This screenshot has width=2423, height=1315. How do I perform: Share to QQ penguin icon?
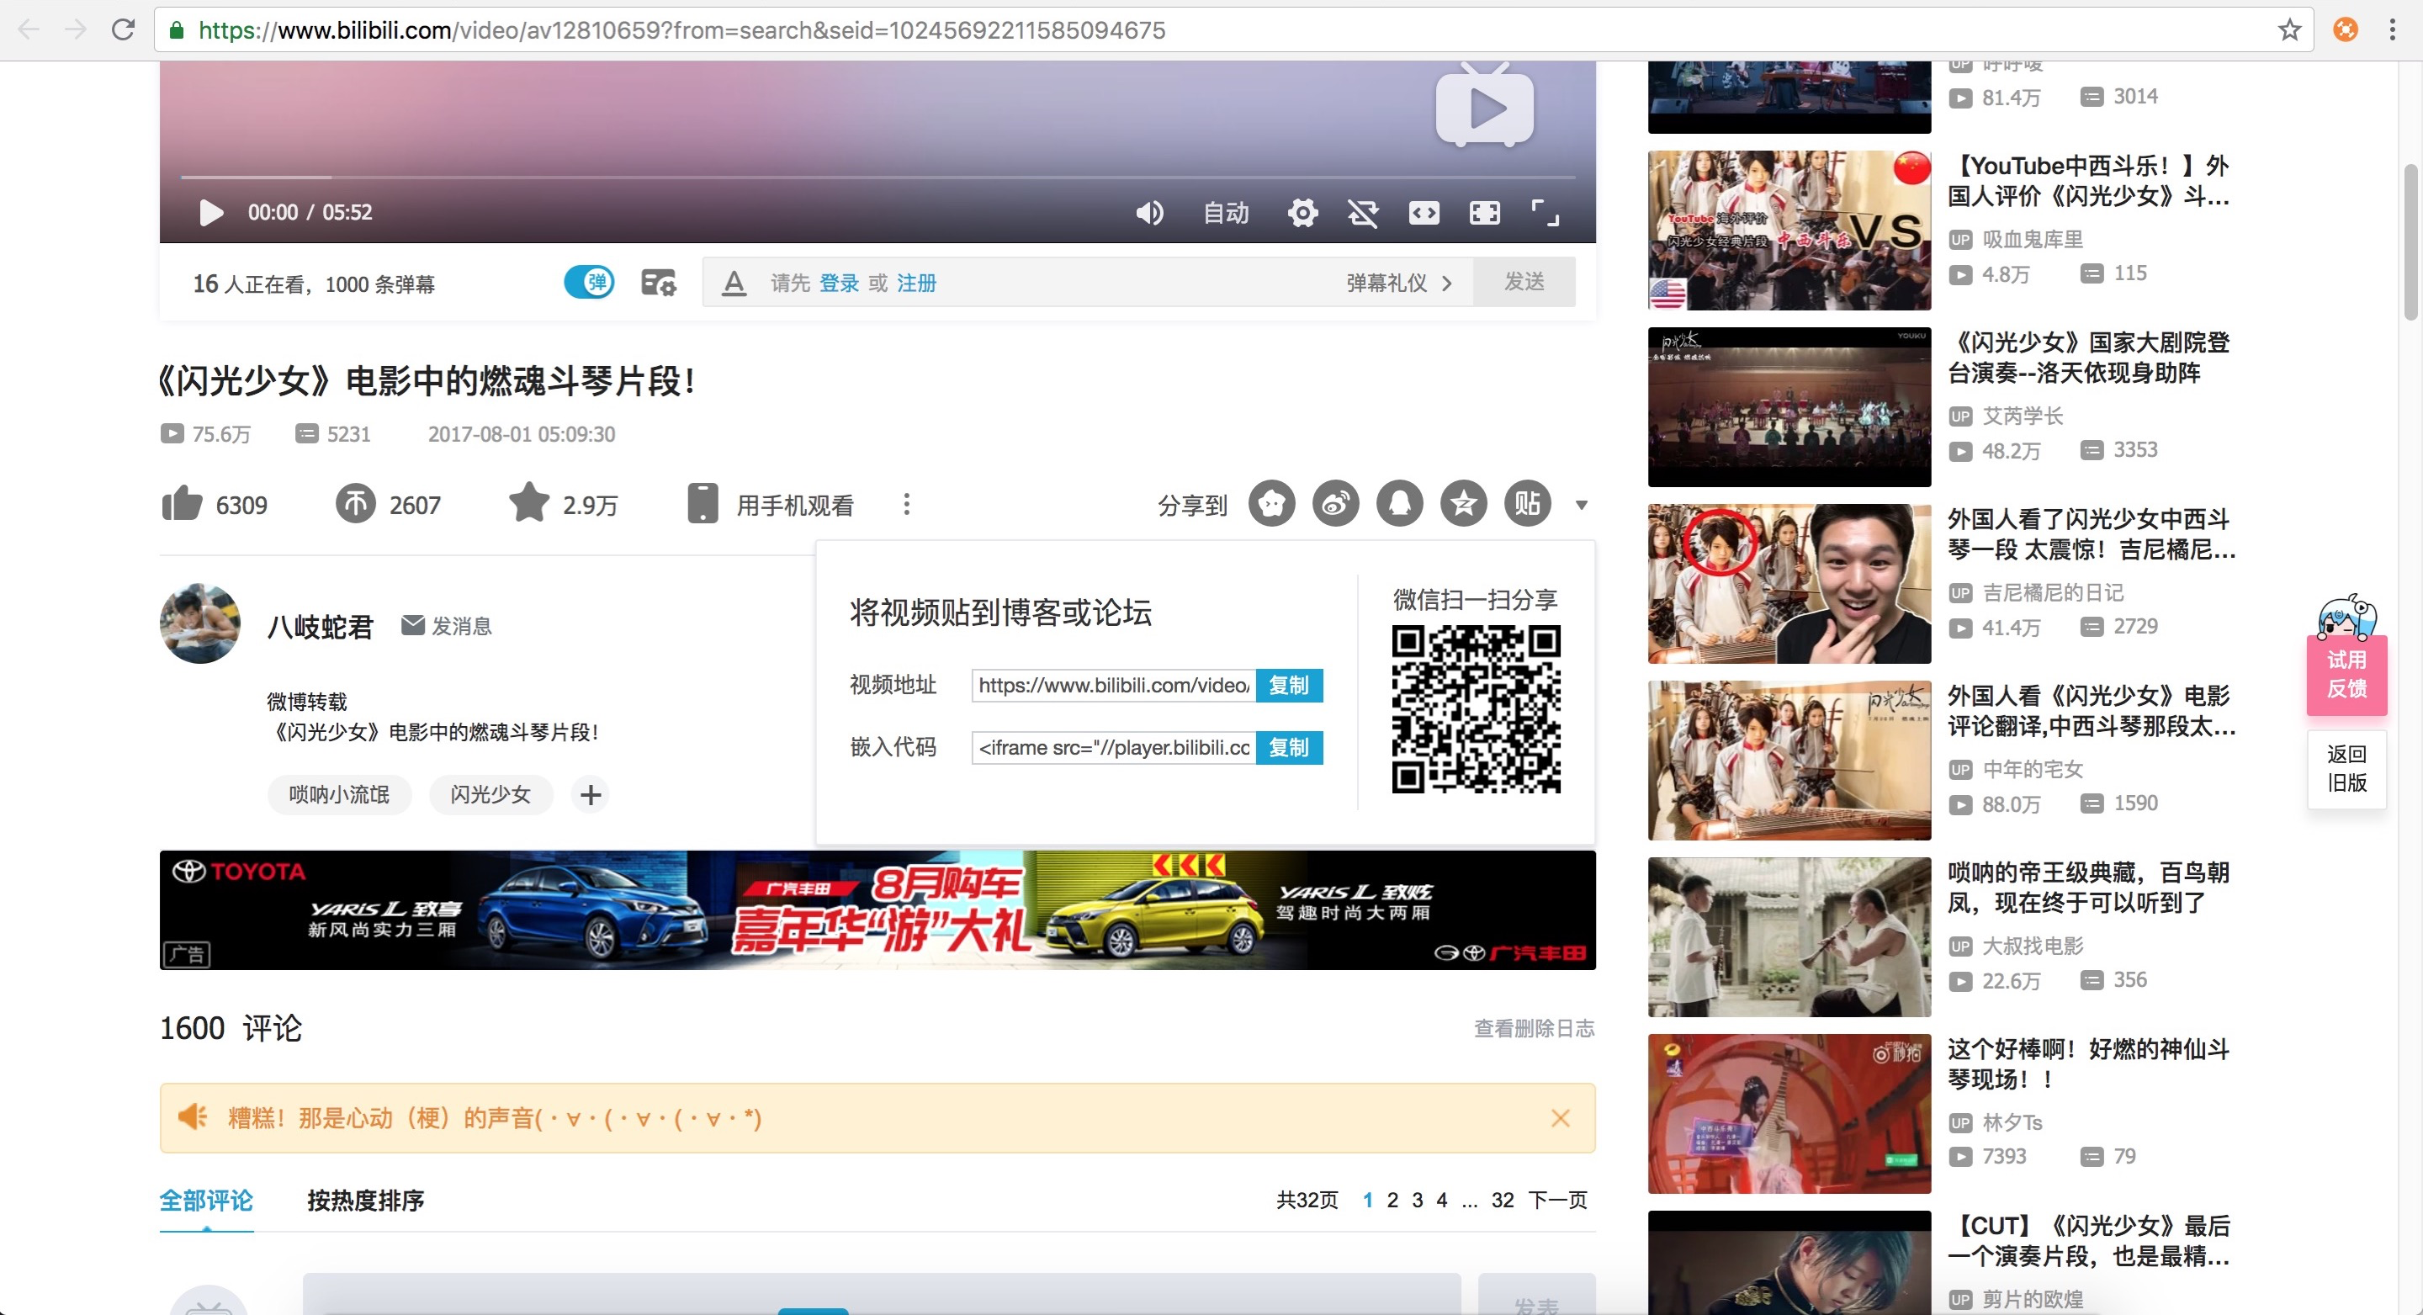click(1400, 504)
